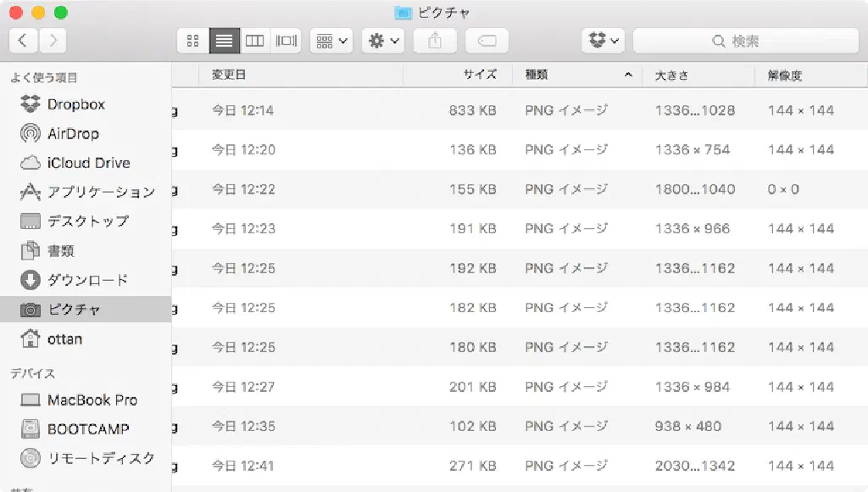Screen dimensions: 868x492
Task: Go forward with the right arrow
Action: (x=53, y=40)
